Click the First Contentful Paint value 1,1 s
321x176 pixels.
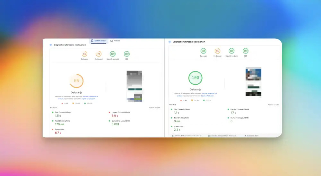(x=177, y=113)
